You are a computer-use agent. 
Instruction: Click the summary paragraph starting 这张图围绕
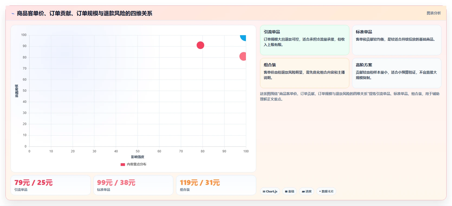click(x=350, y=96)
